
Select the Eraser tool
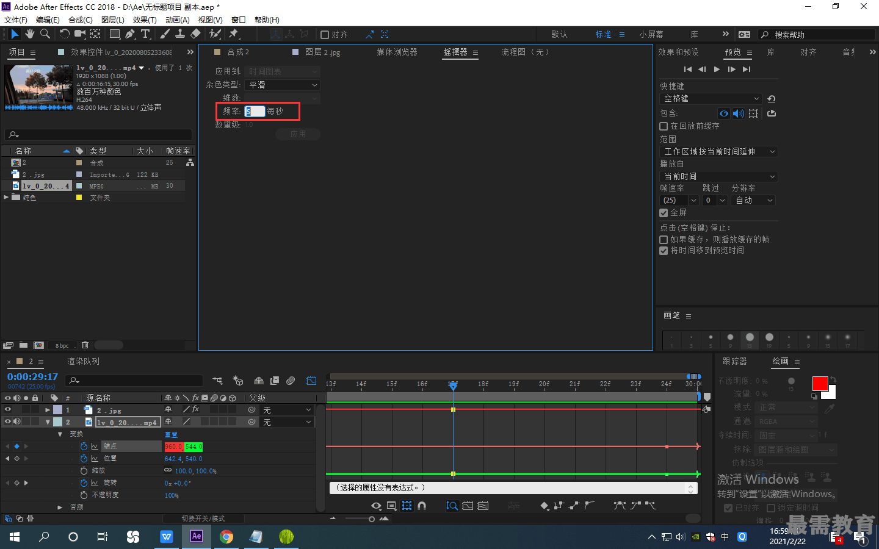195,34
